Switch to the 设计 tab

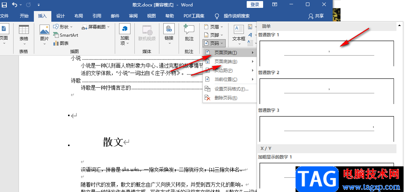(x=61, y=16)
